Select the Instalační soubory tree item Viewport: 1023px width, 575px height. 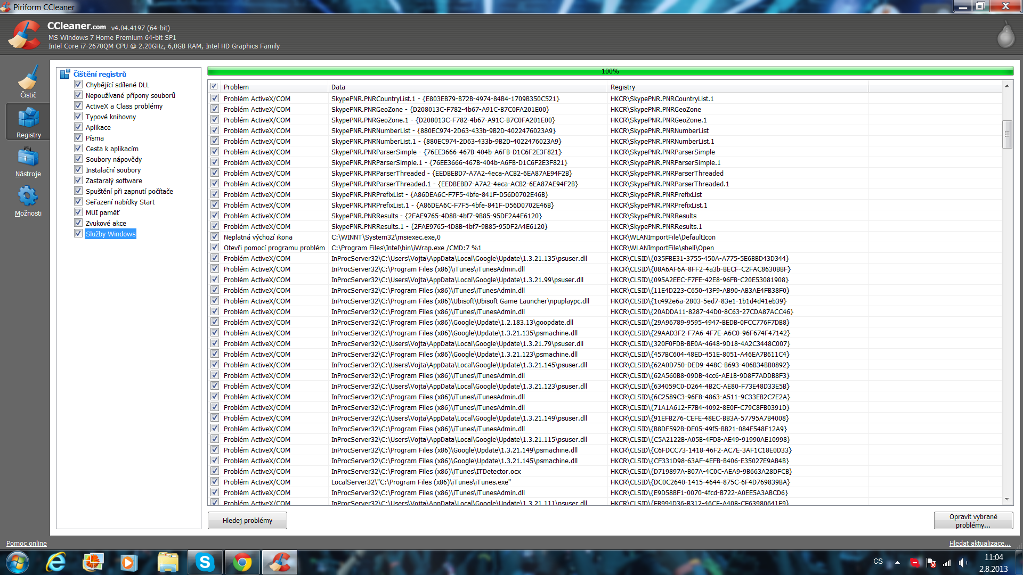(x=113, y=170)
